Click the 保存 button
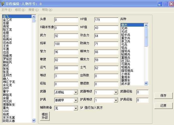 point(163,96)
